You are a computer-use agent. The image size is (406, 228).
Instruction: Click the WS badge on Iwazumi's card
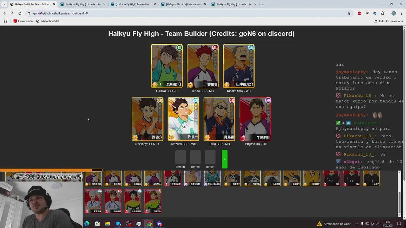pyautogui.click(x=196, y=100)
